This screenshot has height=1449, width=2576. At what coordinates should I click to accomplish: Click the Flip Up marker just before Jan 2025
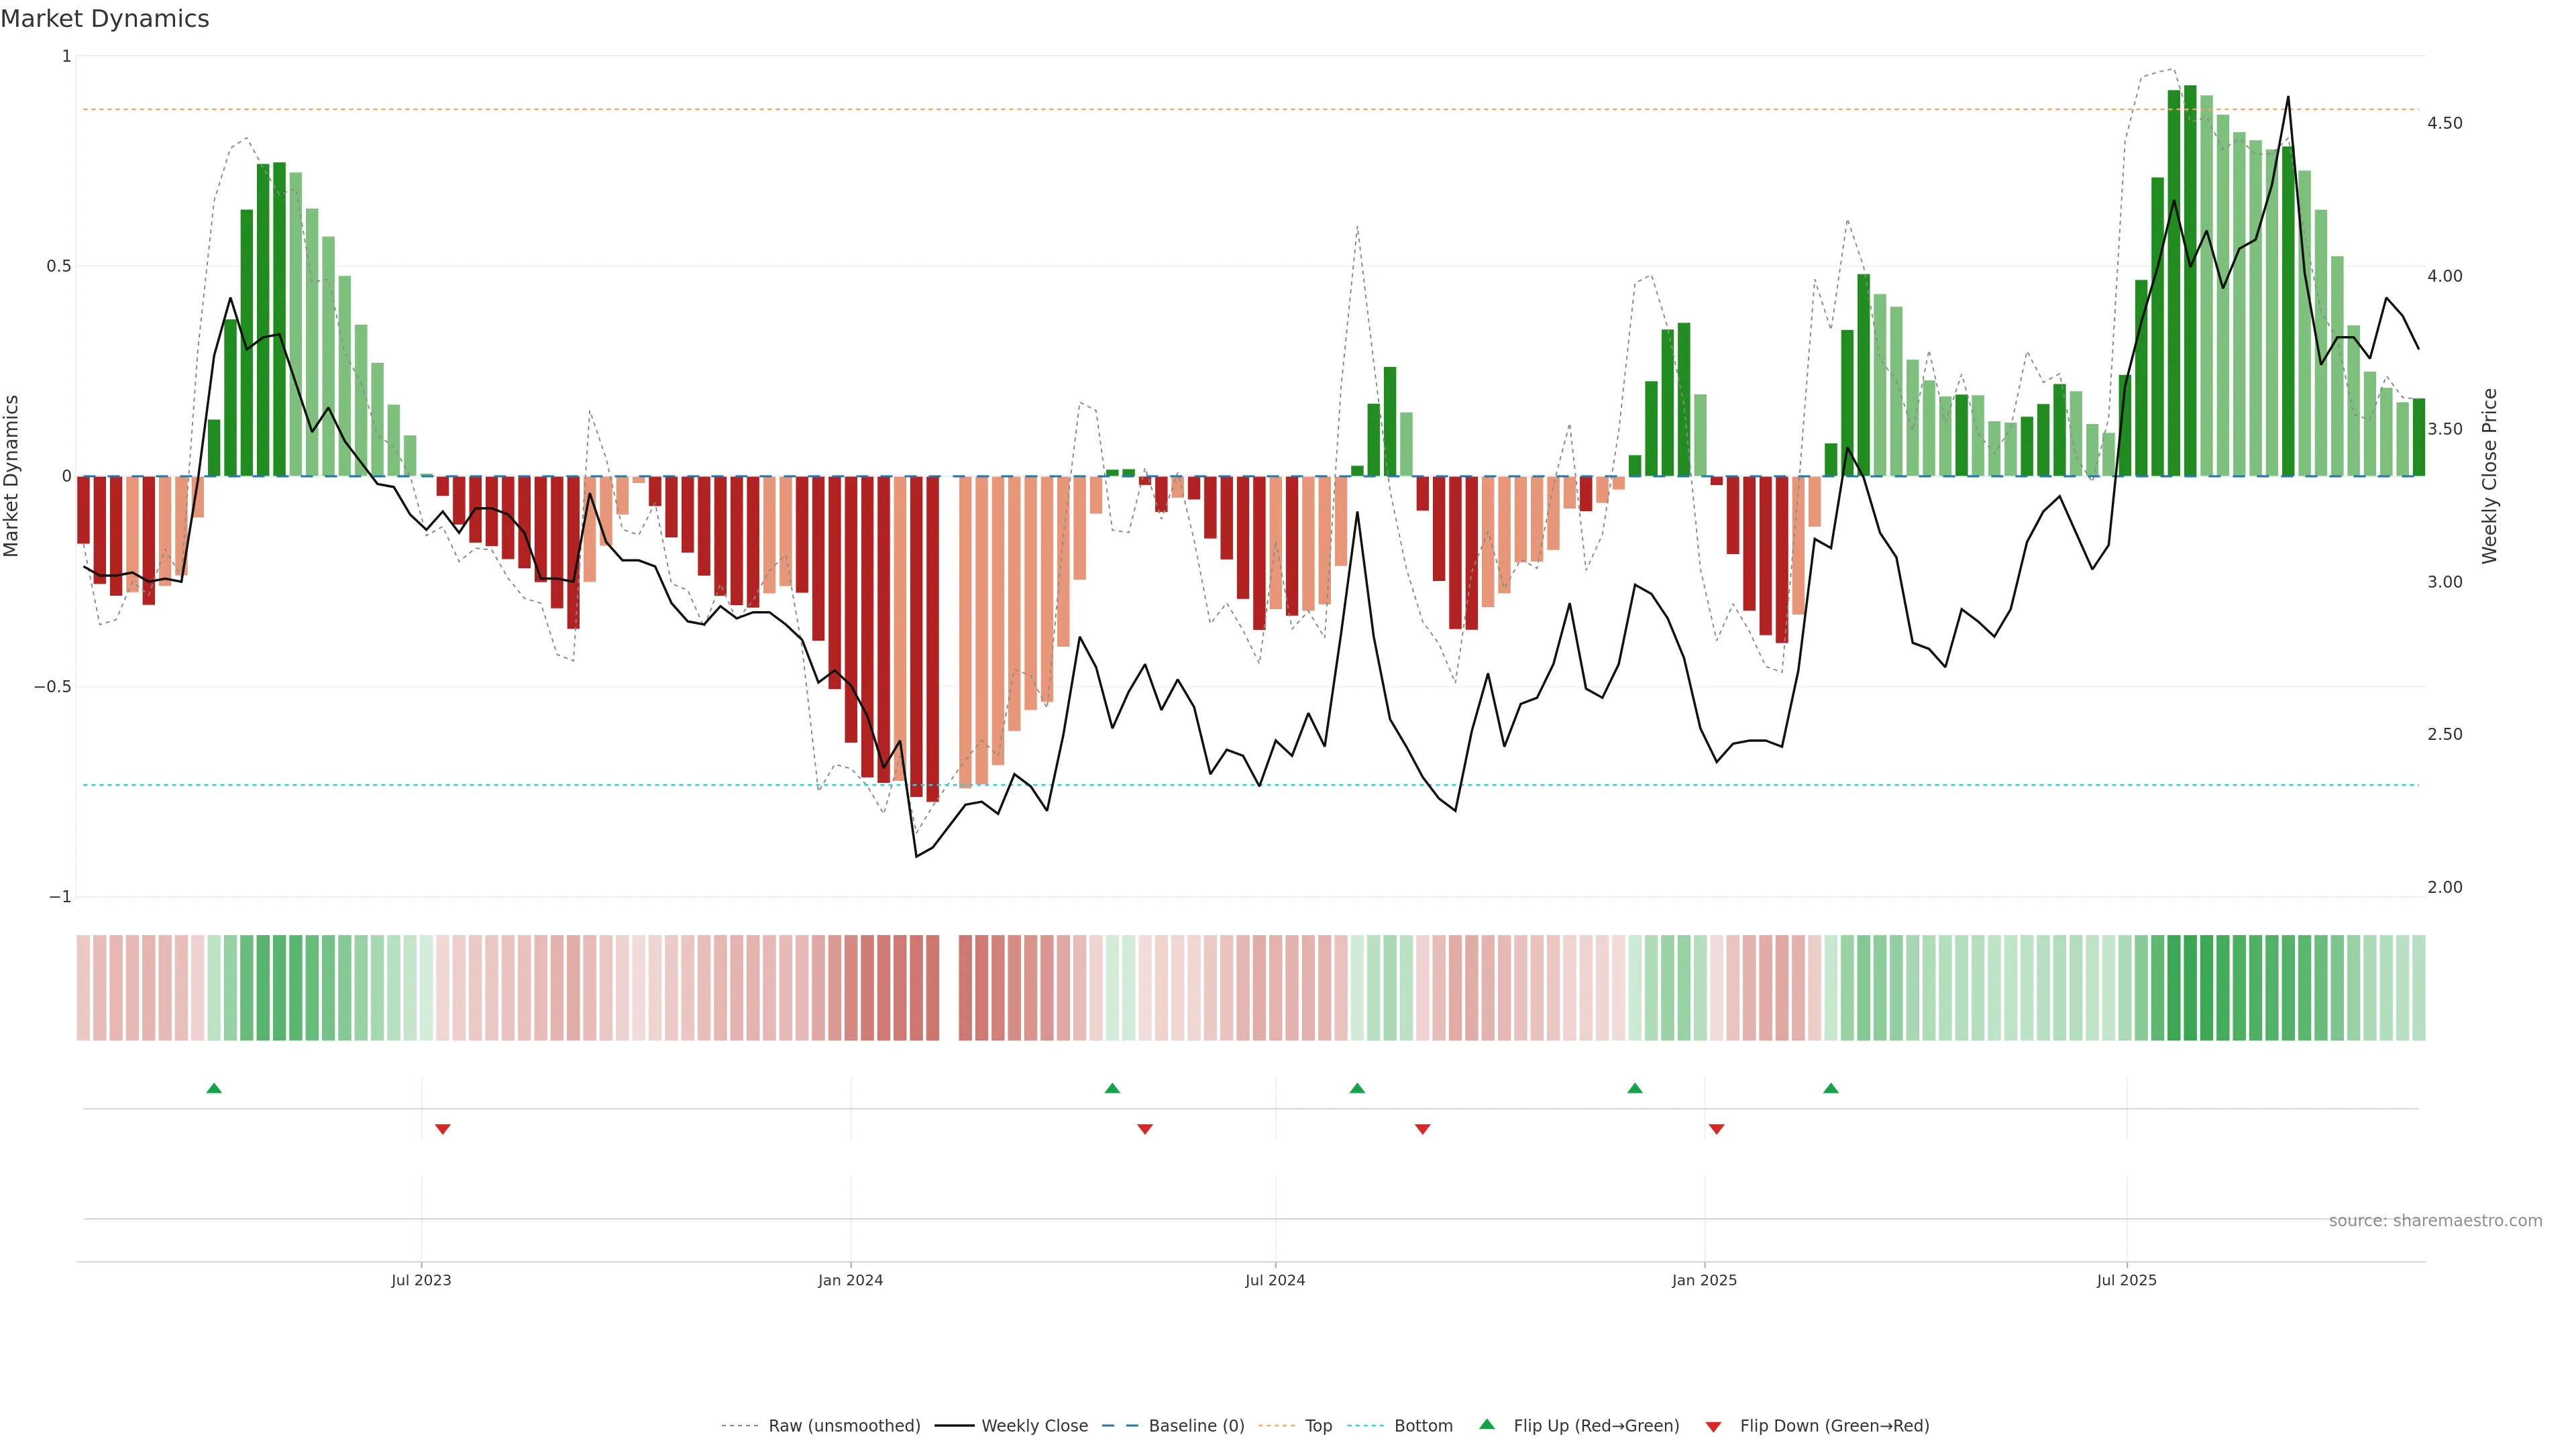click(x=1635, y=1088)
